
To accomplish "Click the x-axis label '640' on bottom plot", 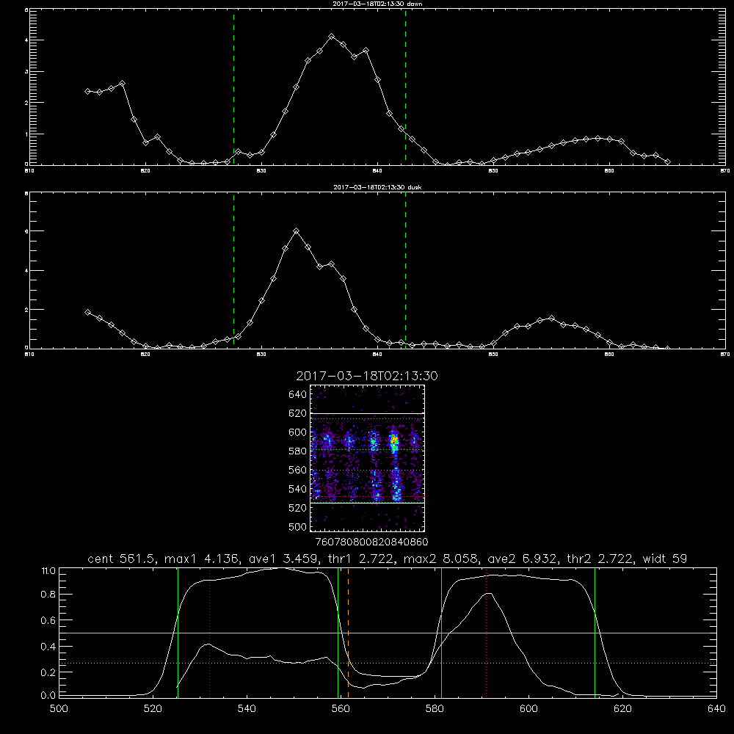I will click(716, 709).
